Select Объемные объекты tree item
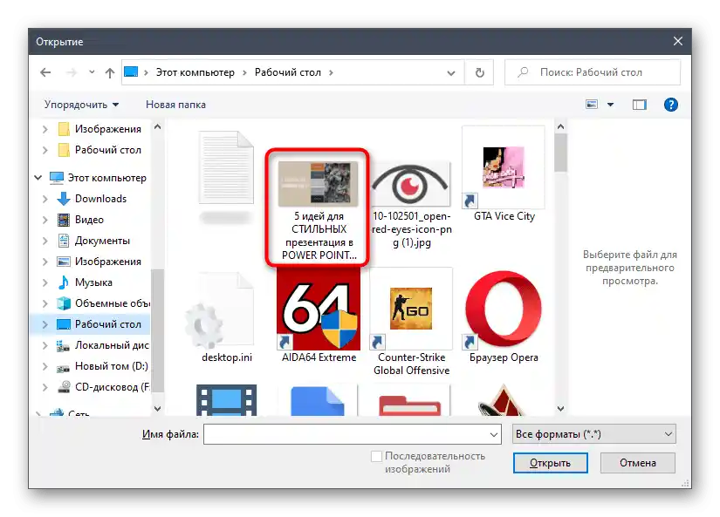The width and height of the screenshot is (720, 517). [x=103, y=303]
